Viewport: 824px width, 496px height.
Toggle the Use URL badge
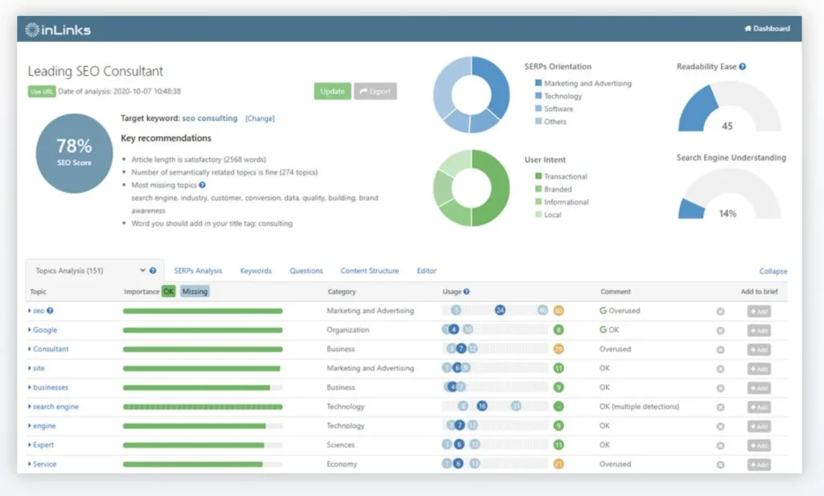41,92
